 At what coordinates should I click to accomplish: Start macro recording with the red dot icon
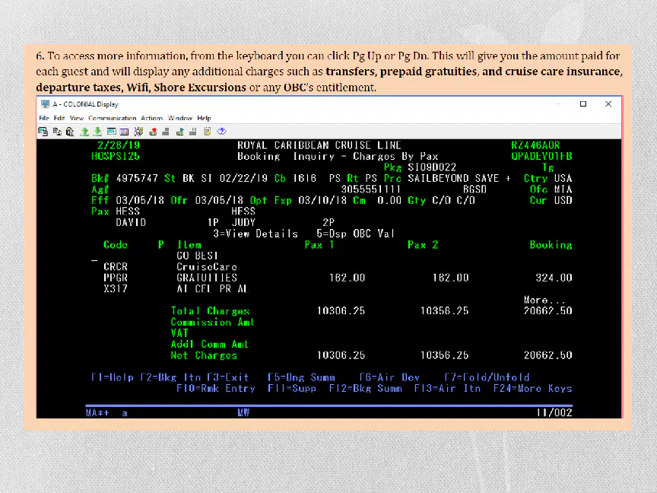(x=153, y=132)
